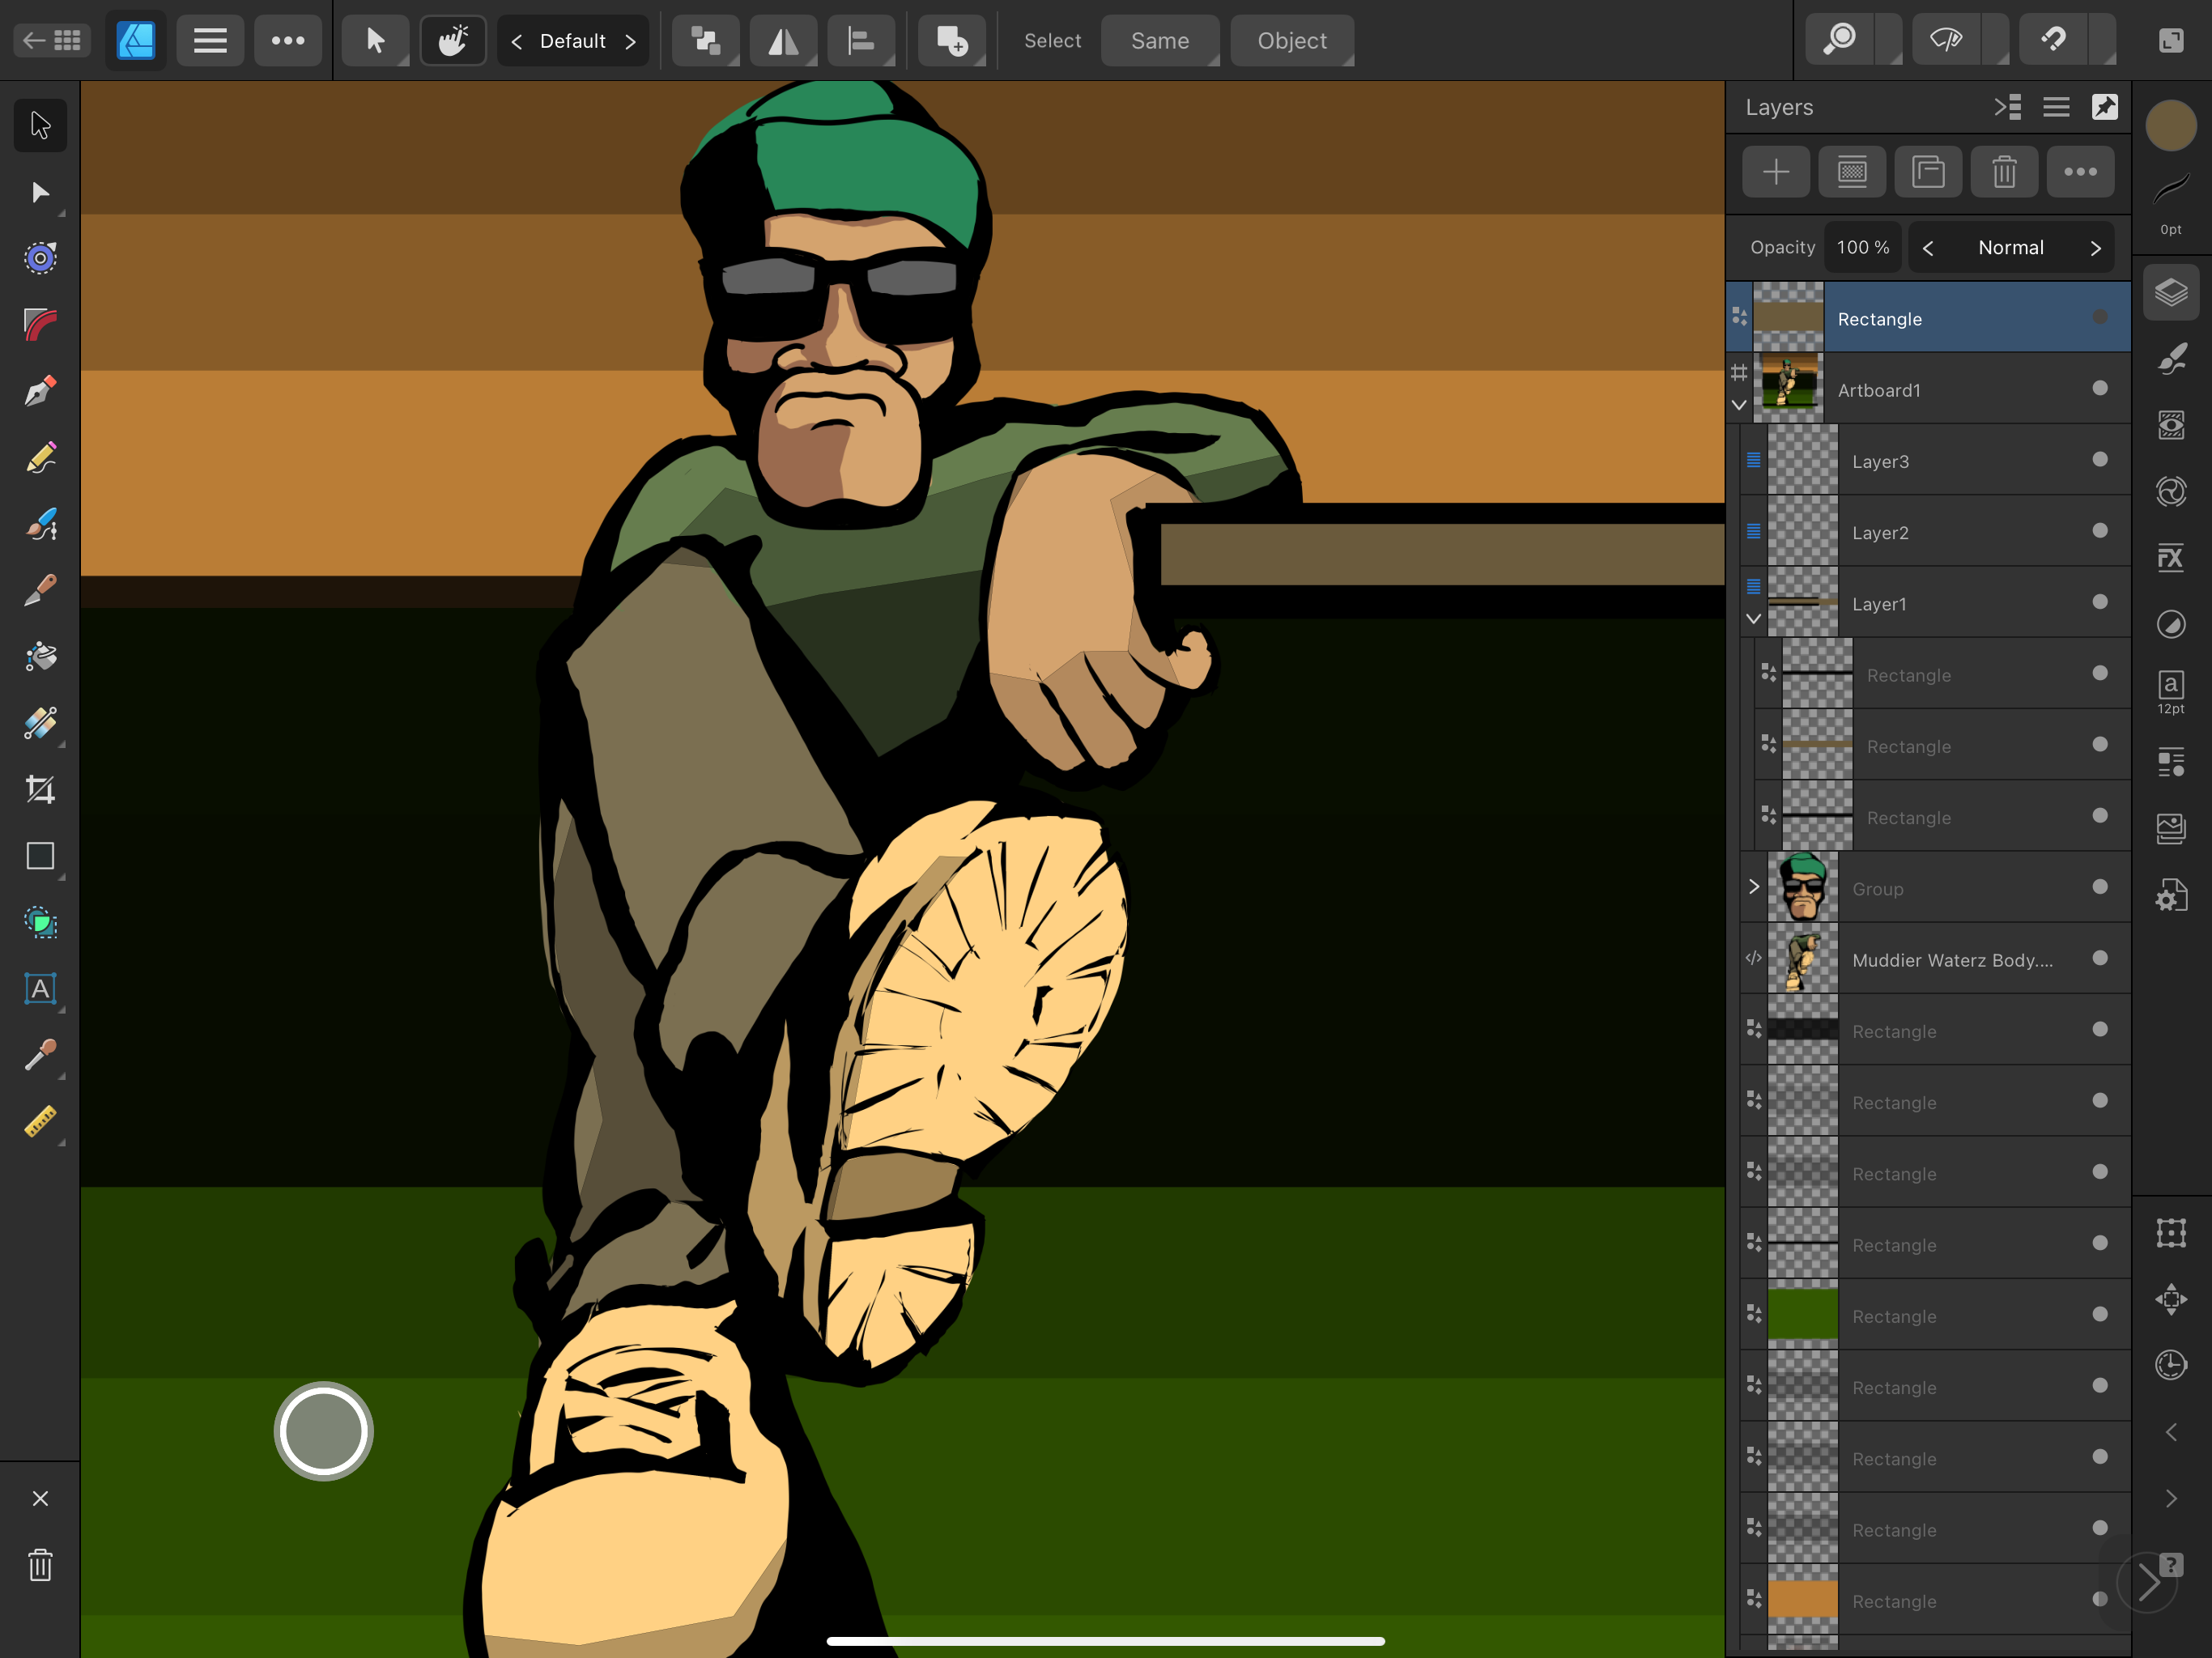This screenshot has width=2212, height=1658.
Task: Activate the Artistic Text tool
Action: click(40, 989)
